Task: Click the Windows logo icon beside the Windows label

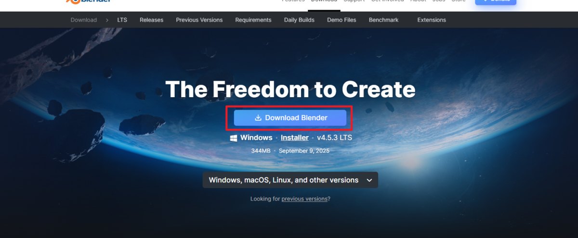Action: click(234, 138)
